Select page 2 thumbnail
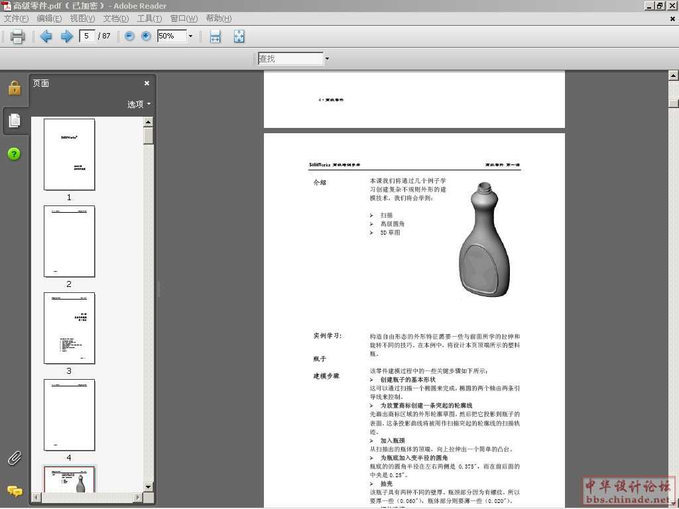 (69, 241)
